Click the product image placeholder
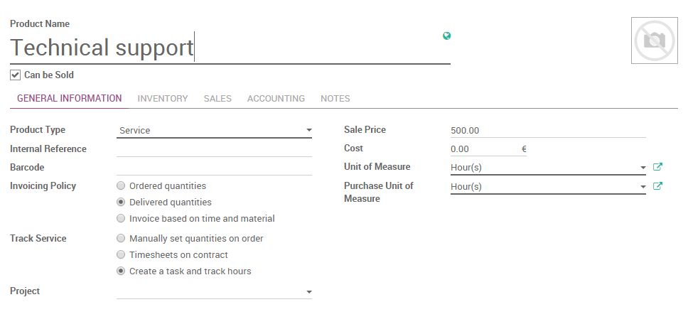The height and width of the screenshot is (329, 688). pos(654,41)
